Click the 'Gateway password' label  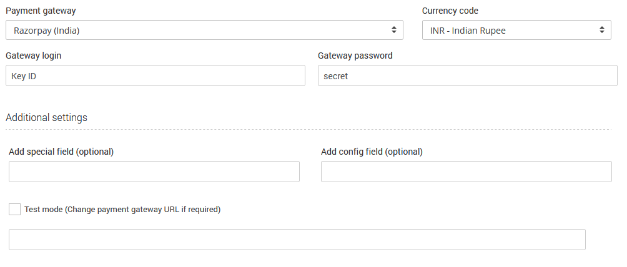pos(355,56)
